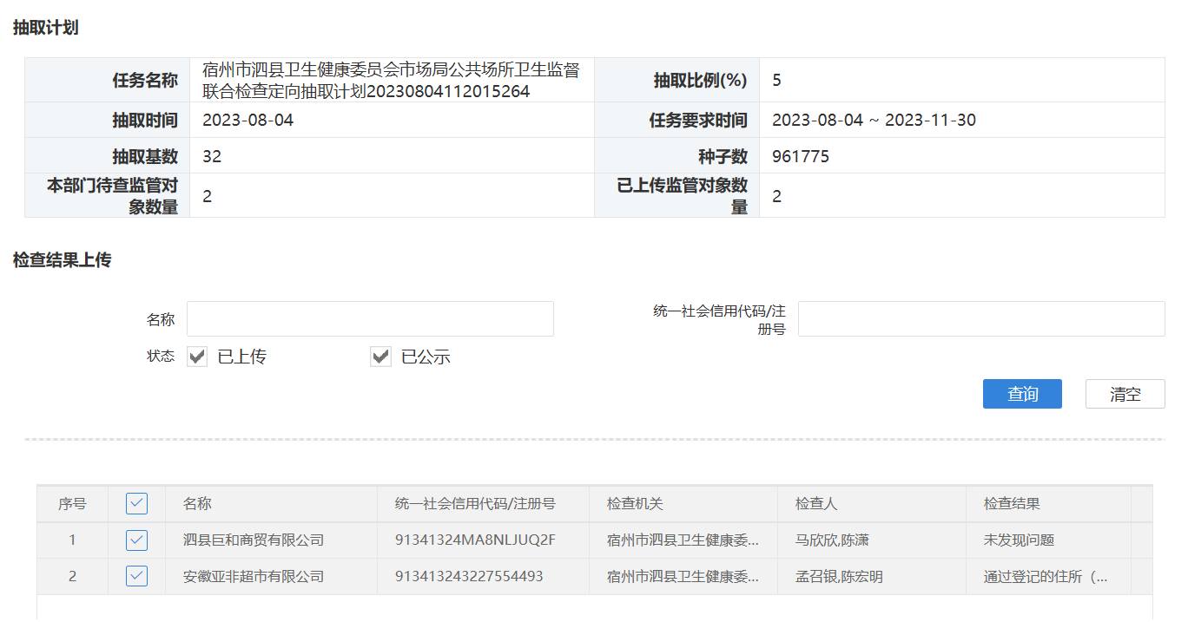Select company name 泗县巨和商贸有限公司
The image size is (1188, 622).
point(254,540)
